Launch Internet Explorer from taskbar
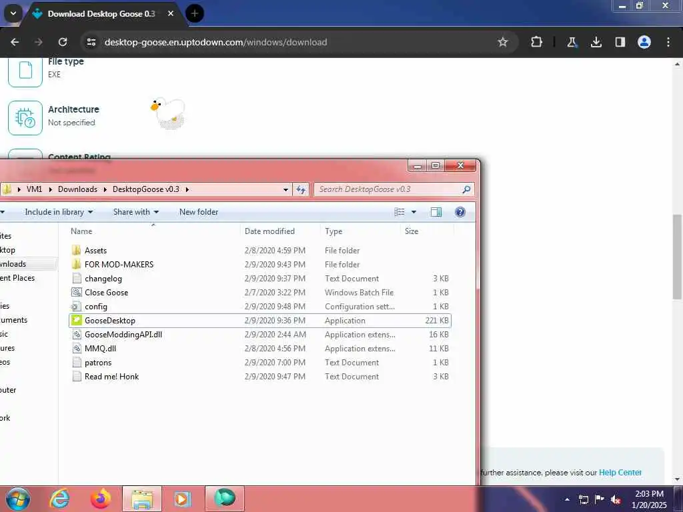 click(x=59, y=499)
